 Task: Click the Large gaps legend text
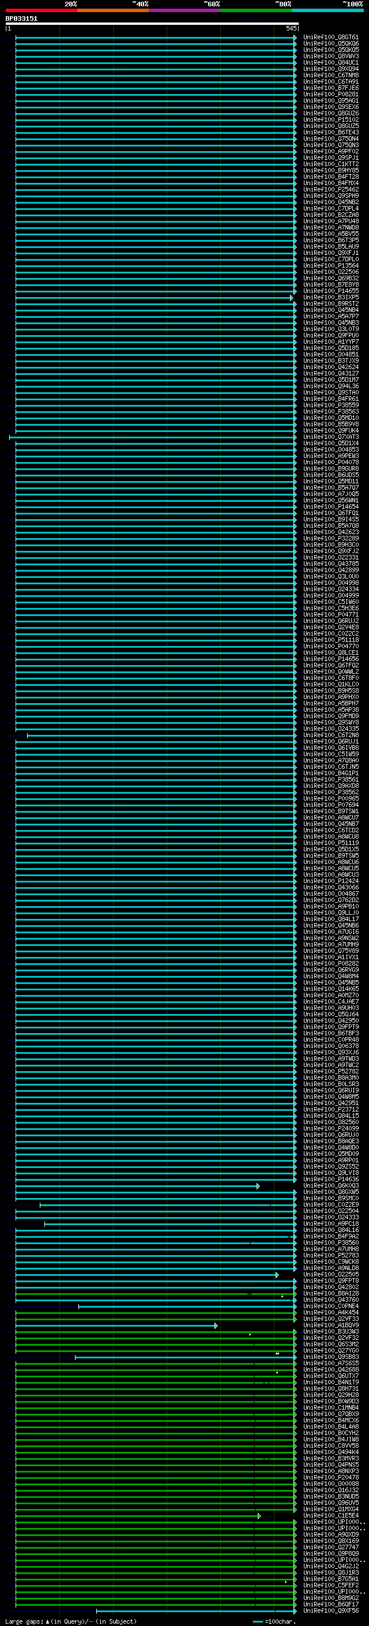point(71,1621)
